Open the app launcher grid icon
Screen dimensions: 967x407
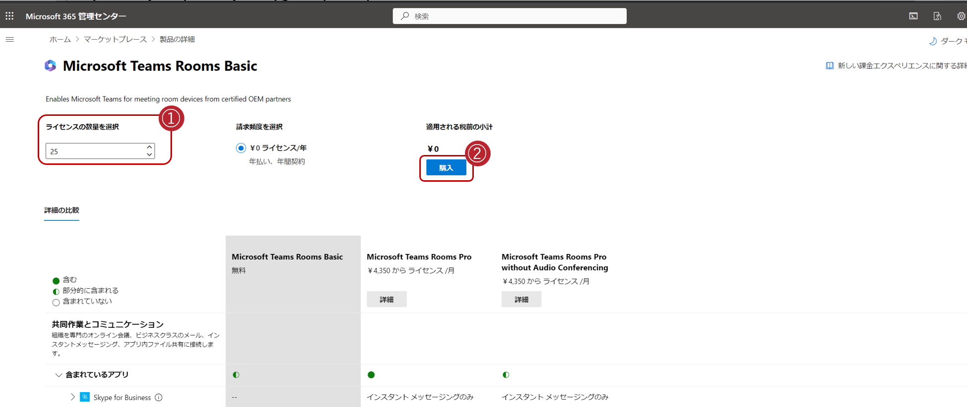[x=9, y=16]
